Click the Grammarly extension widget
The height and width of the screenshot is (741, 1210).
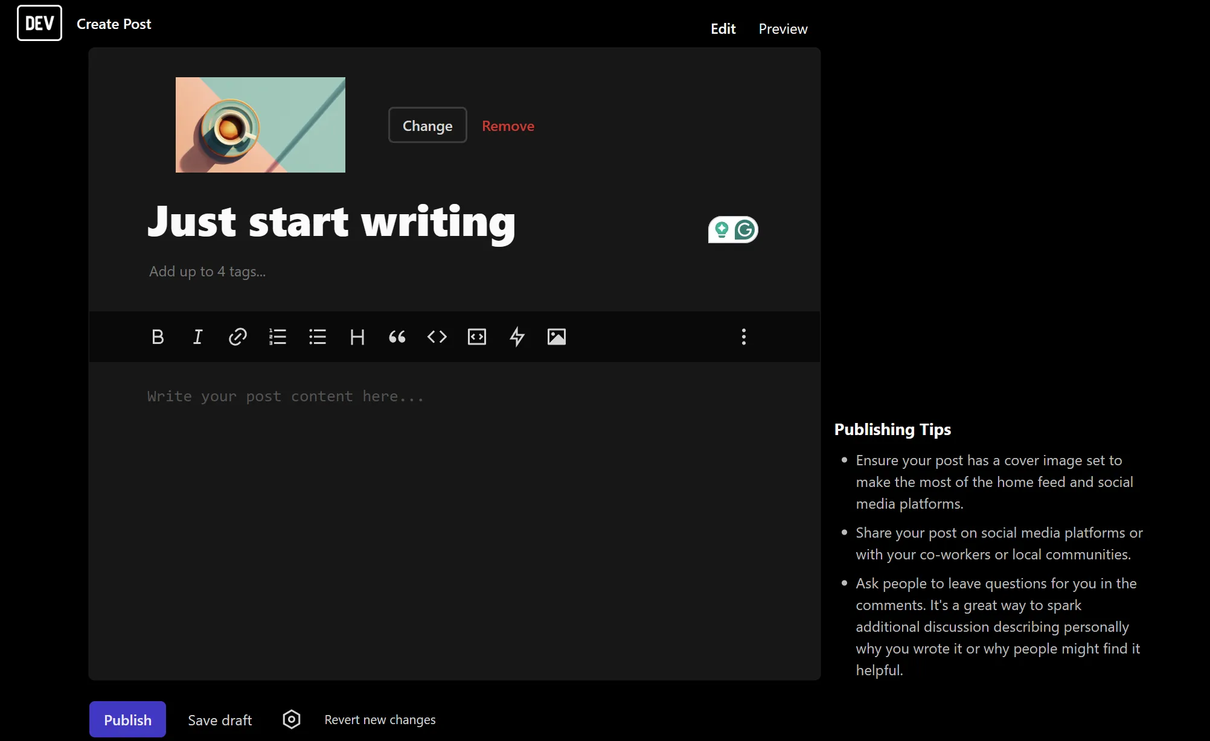point(746,230)
